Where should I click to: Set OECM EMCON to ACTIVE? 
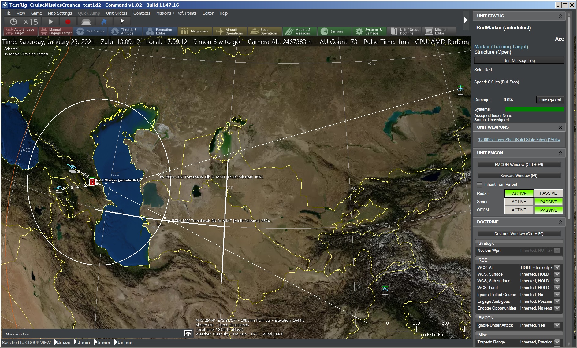point(519,210)
